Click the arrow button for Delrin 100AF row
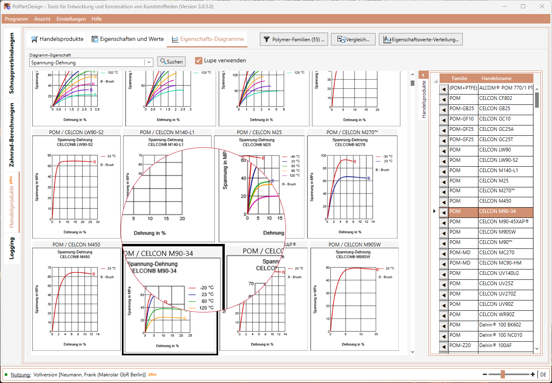This screenshot has width=552, height=383. click(x=444, y=346)
